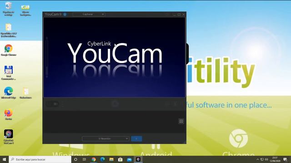Toggle the photo/video mode switch
Image resolution: width=291 pixels, height=163 pixels.
click(x=53, y=104)
